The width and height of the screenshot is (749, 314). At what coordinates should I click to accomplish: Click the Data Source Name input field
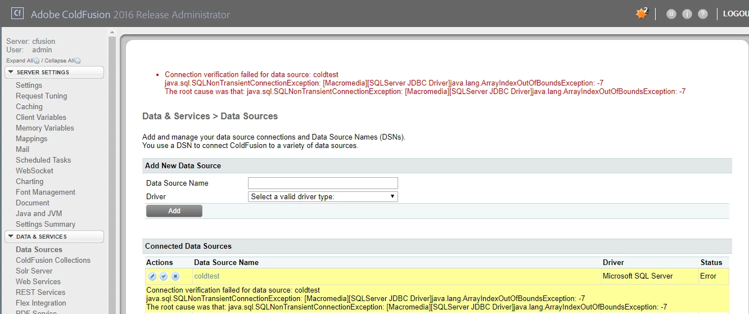pos(323,183)
